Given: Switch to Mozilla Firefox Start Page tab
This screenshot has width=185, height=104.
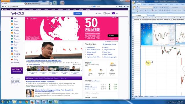Looking at the screenshot, I should 37,4.
